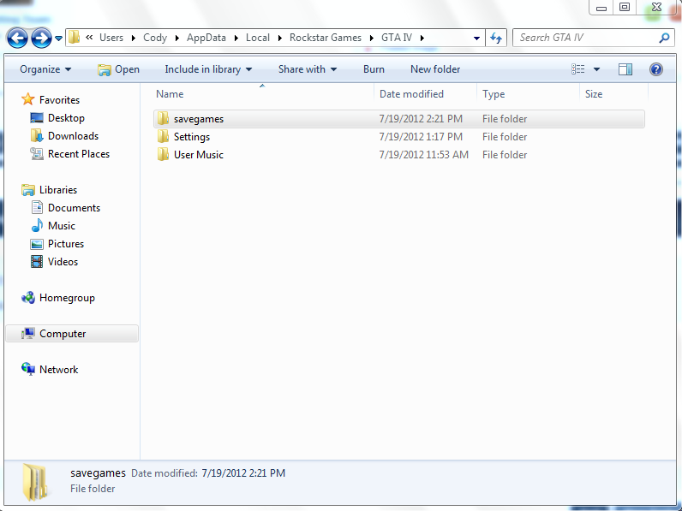Open the Organize menu

click(45, 69)
